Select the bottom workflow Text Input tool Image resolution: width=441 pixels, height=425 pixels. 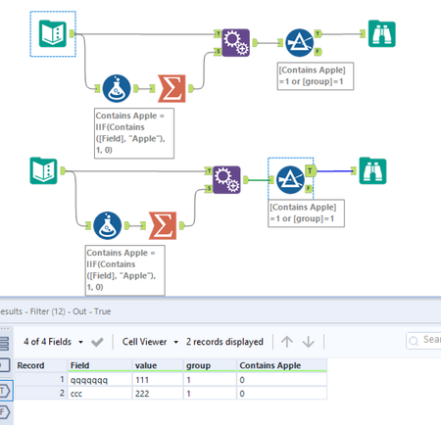[x=44, y=170]
